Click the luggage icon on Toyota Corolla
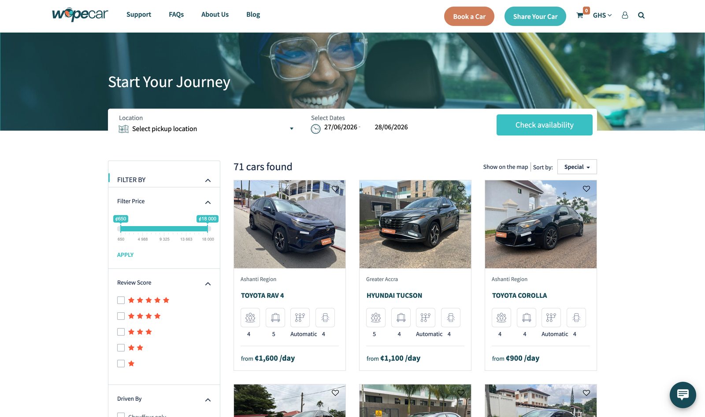The image size is (705, 417). pyautogui.click(x=527, y=318)
